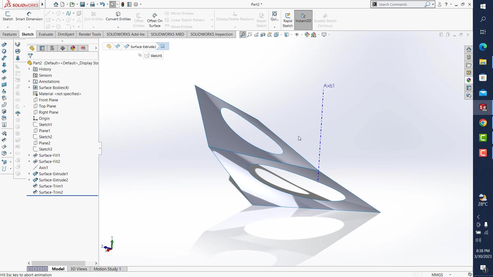493x277 pixels.
Task: Open the DimXpertManager crosshair tab icon
Action: [x=63, y=48]
